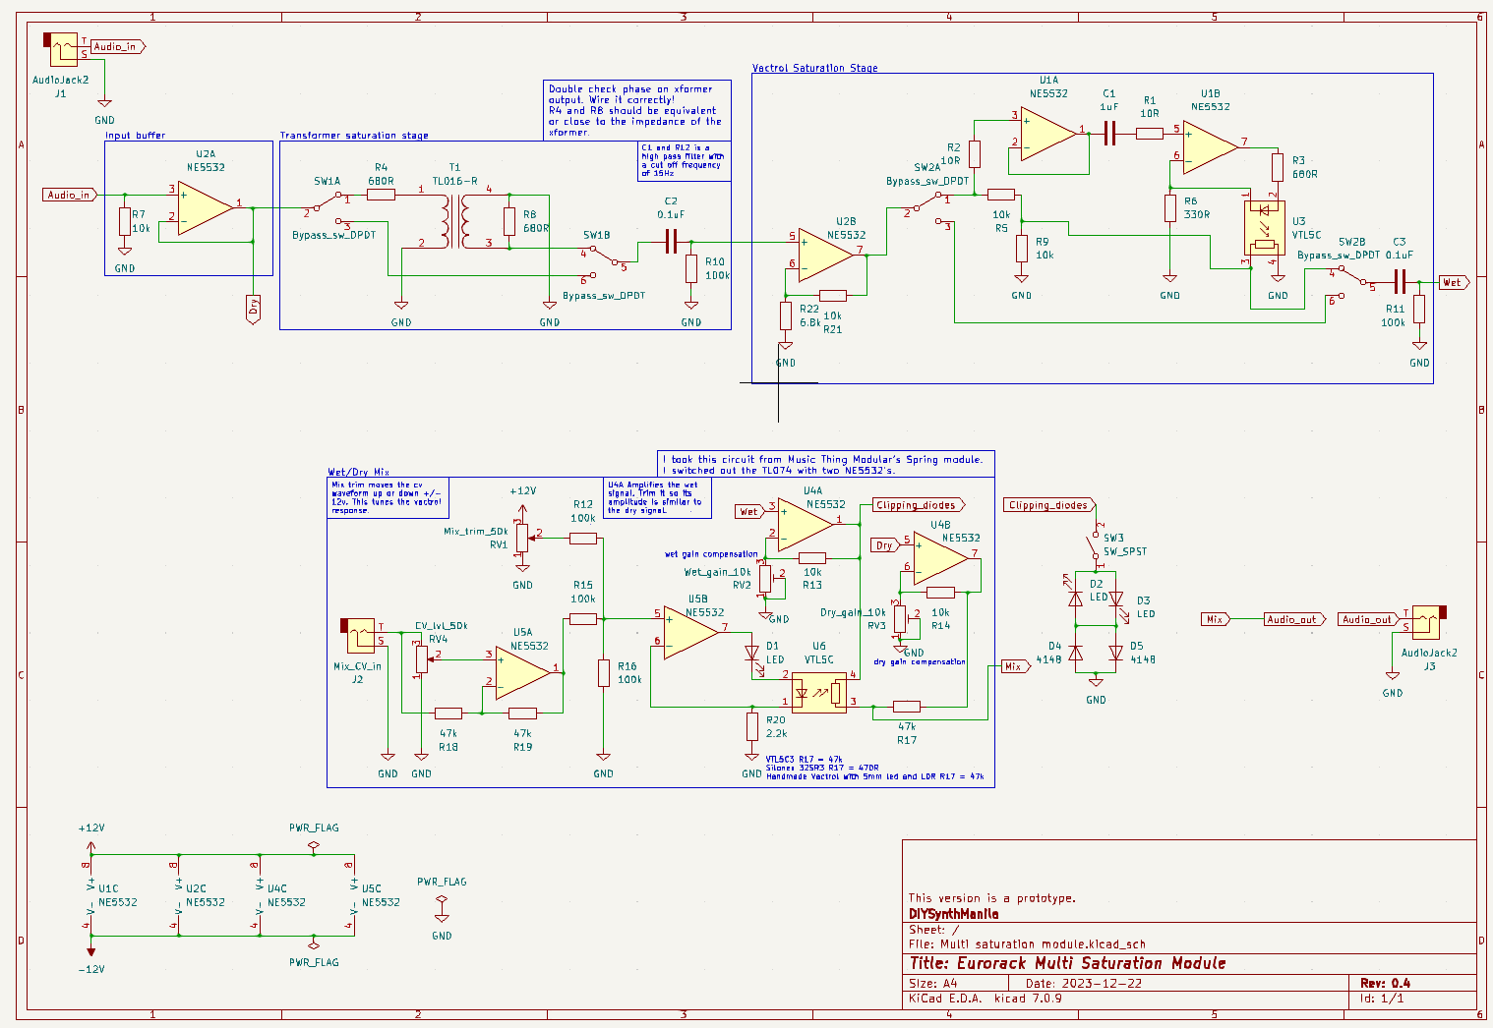The height and width of the screenshot is (1028, 1493).
Task: Click the 'Double check phase on xformer' note
Action: click(635, 110)
